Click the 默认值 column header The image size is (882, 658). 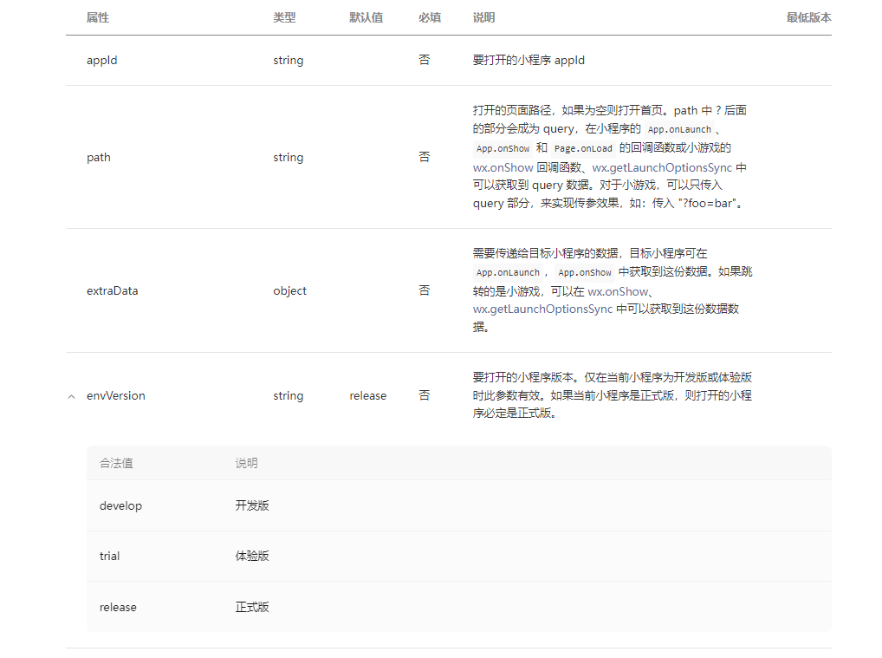[366, 17]
